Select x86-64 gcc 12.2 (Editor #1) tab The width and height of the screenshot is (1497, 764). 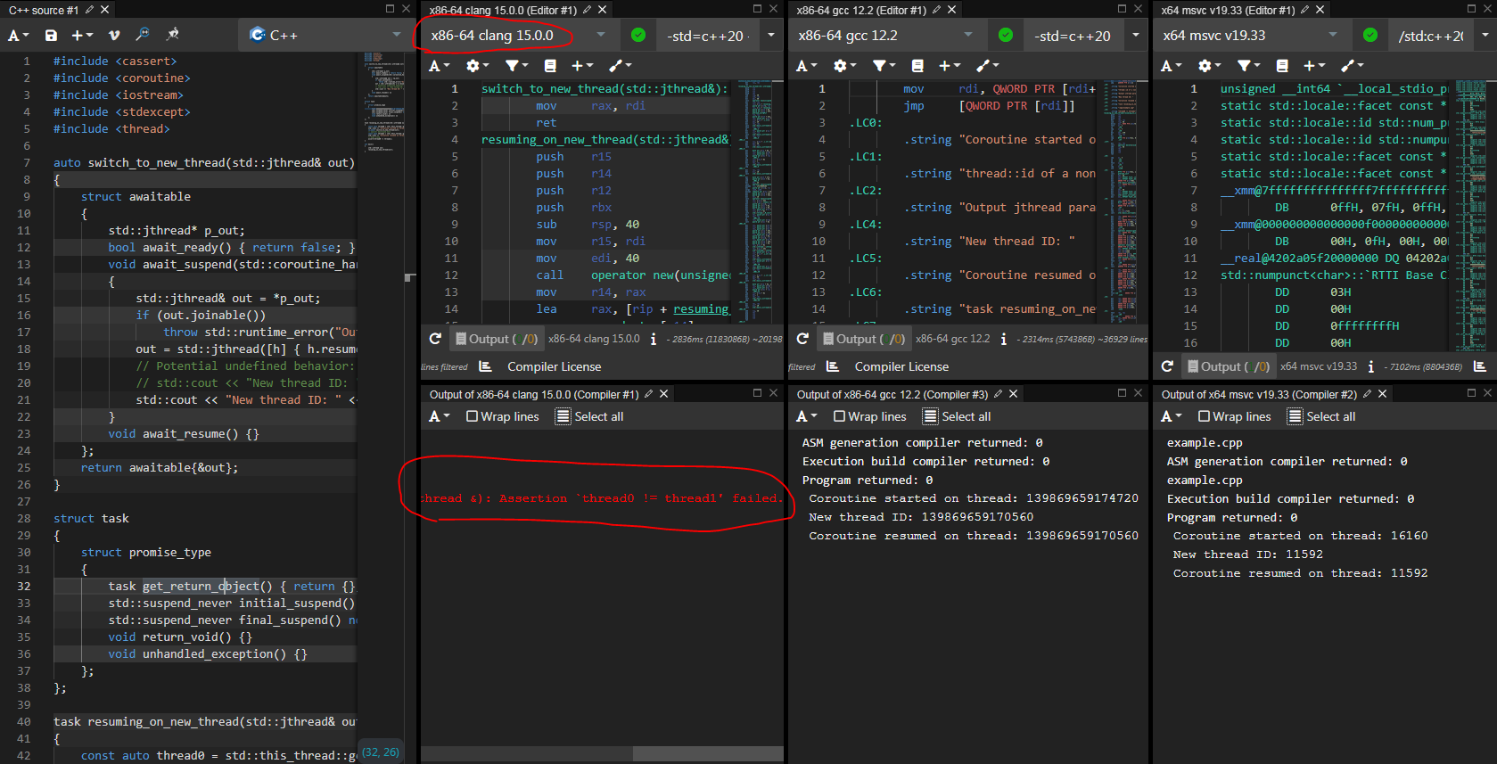(x=861, y=10)
